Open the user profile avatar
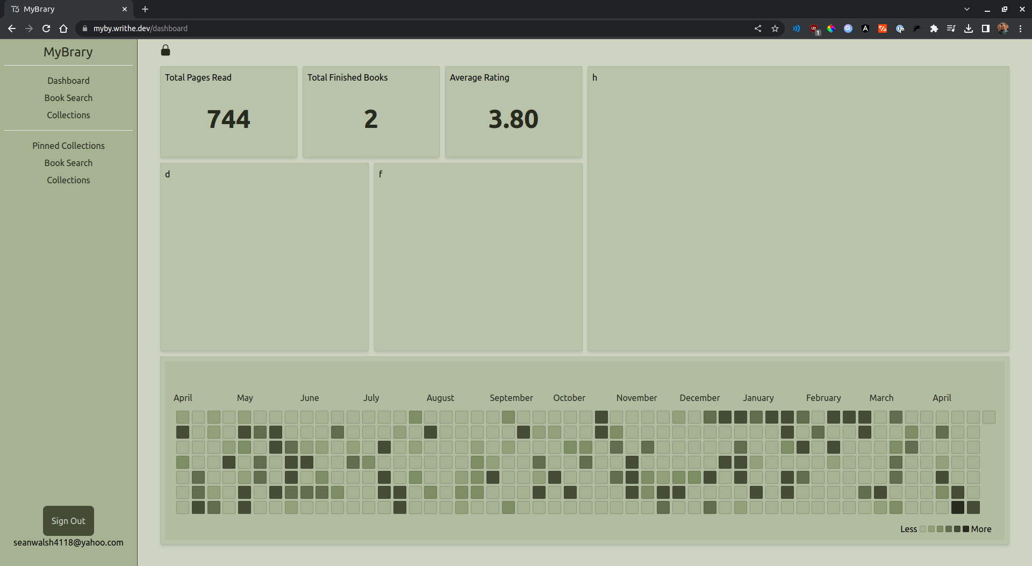This screenshot has height=566, width=1032. (1003, 28)
